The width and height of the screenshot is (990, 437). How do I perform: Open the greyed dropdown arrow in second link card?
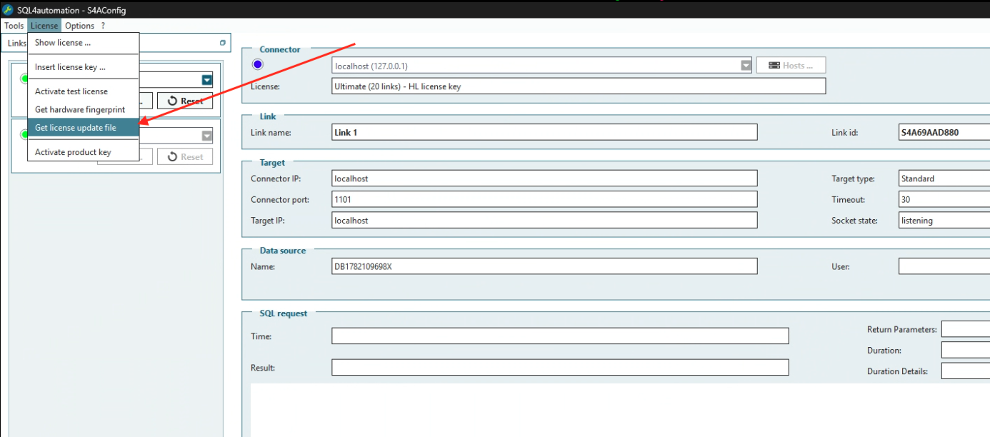tap(207, 136)
